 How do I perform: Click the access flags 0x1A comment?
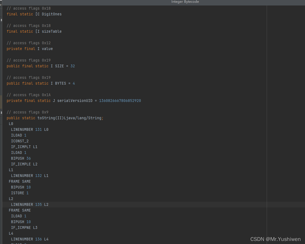click(x=29, y=95)
